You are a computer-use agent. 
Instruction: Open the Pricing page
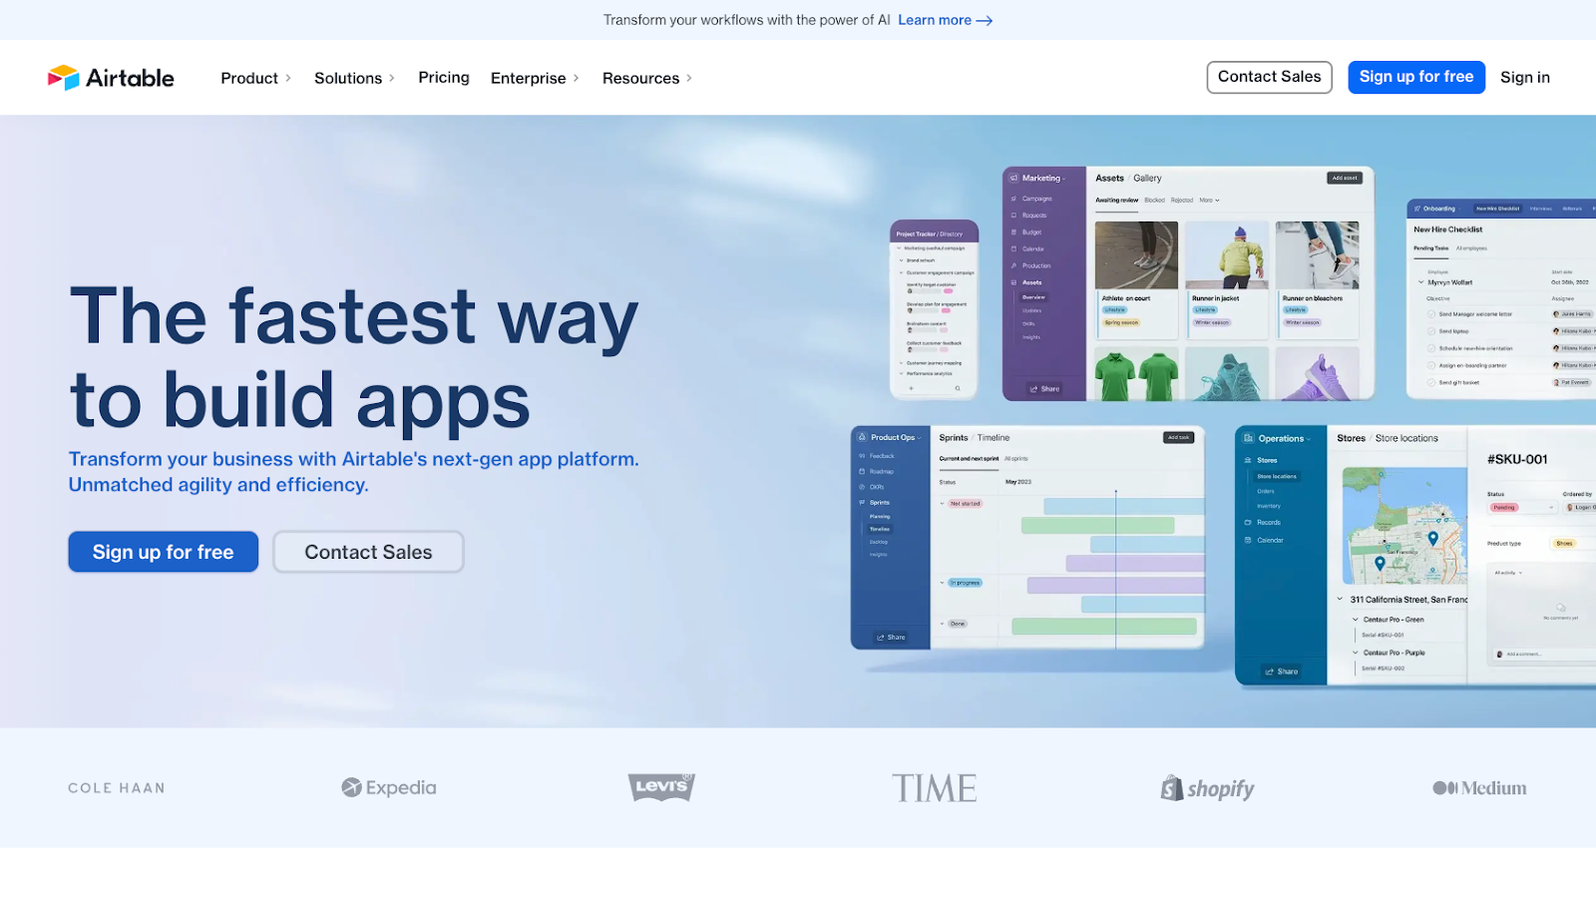click(x=444, y=78)
